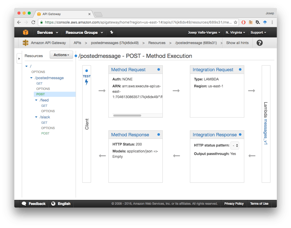Screen dimensions: 291x228
Task: Click the secure padlock icon in address bar
Action: (x=42, y=22)
